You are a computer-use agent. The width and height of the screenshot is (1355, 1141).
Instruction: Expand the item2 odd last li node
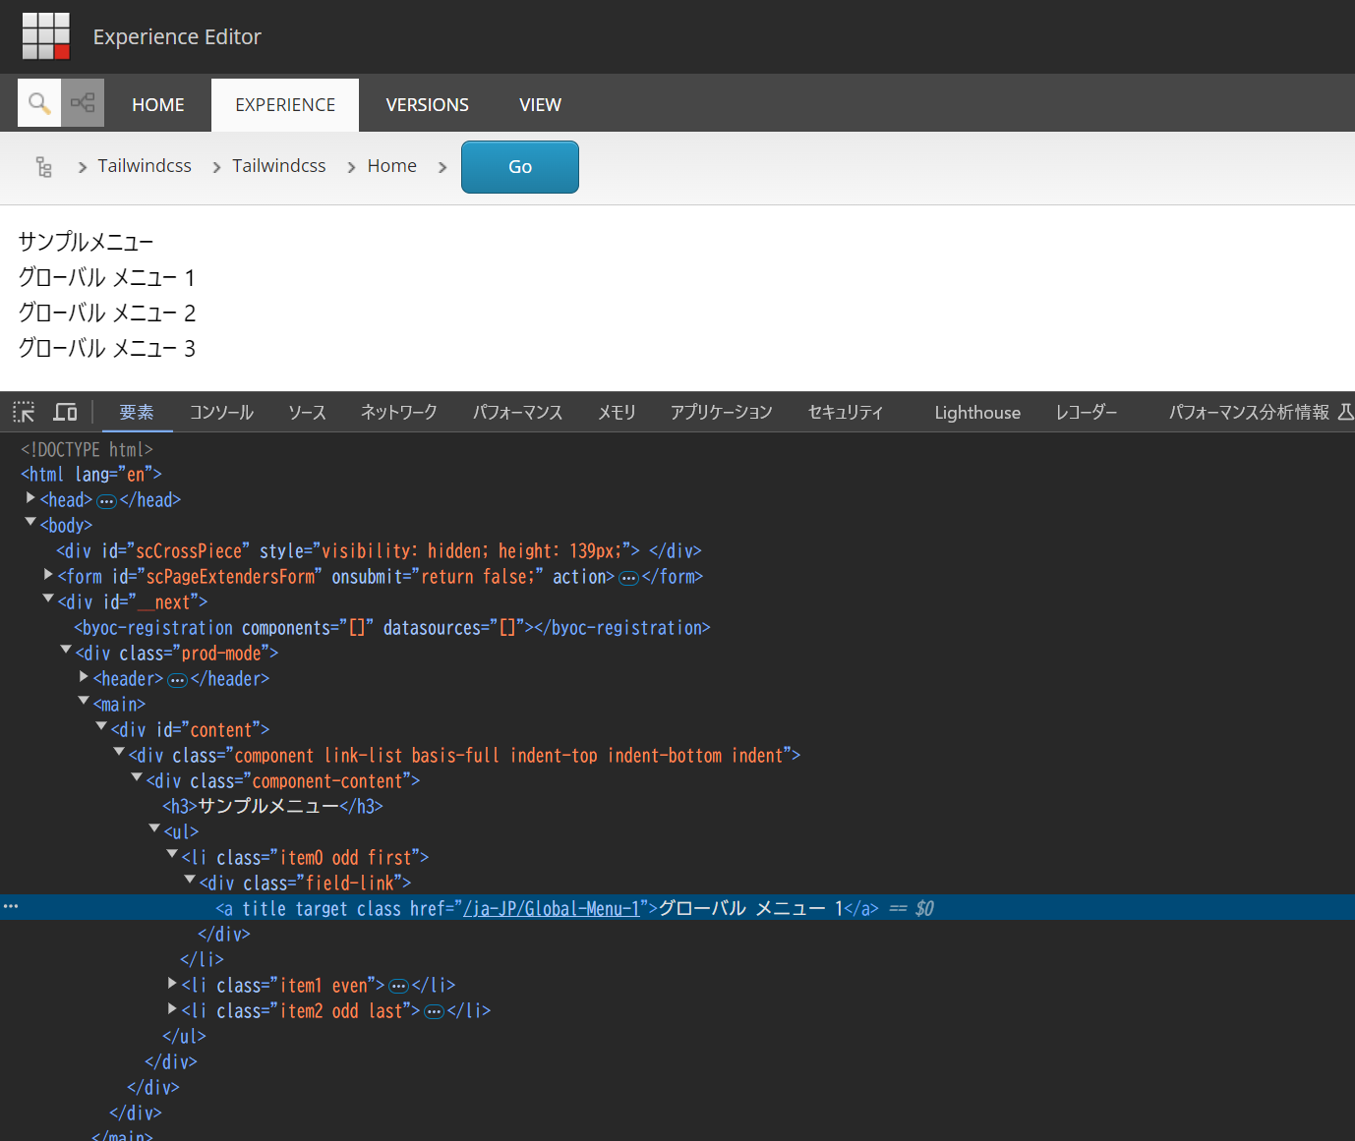tap(172, 1009)
